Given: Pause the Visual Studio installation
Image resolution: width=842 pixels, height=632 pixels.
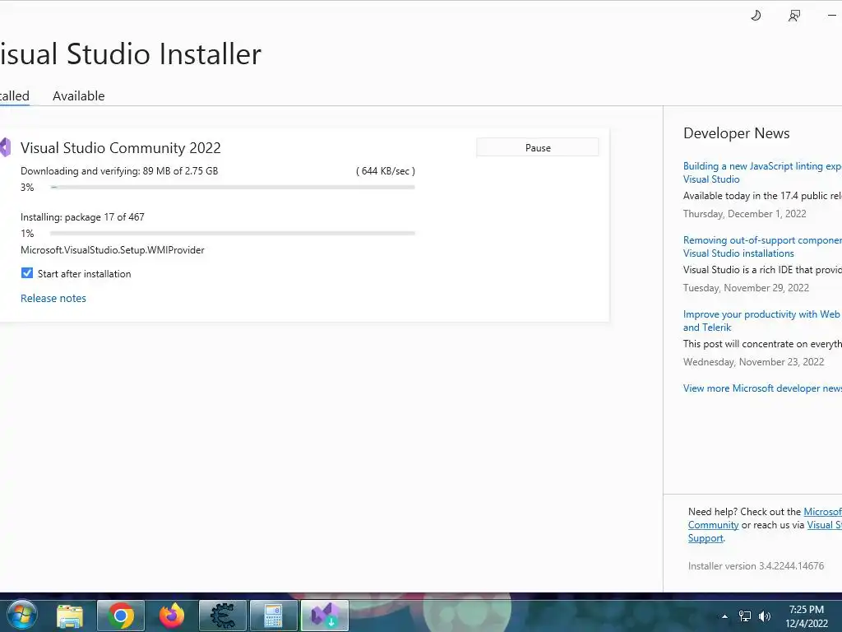Looking at the screenshot, I should (538, 147).
